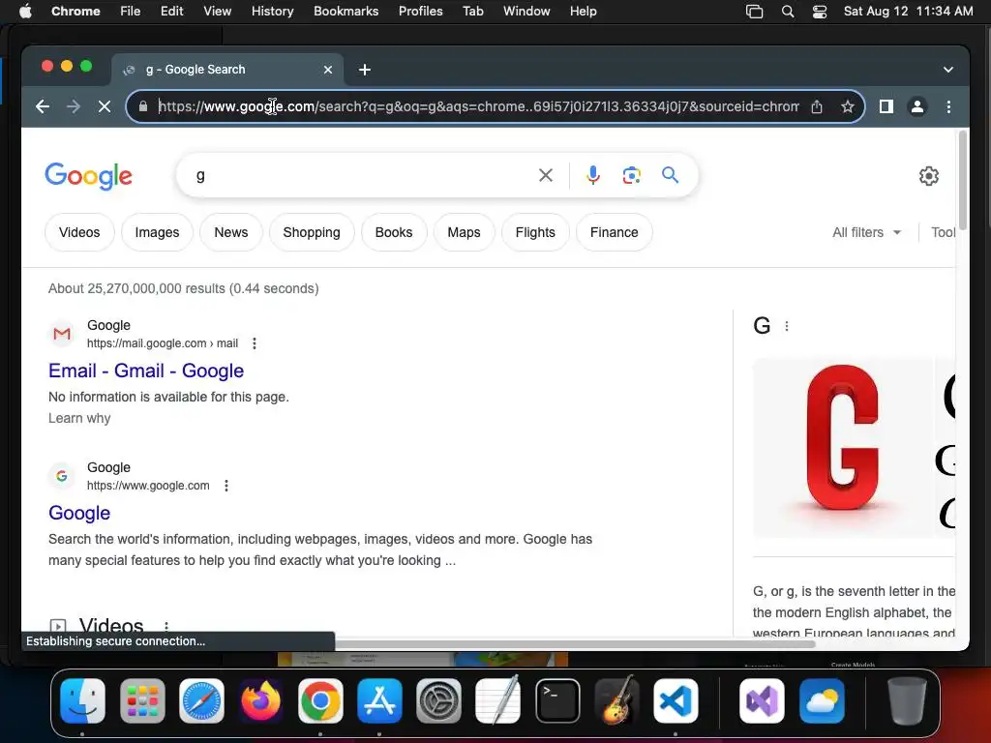Filter results by News
Screen dimensions: 991x743
coord(230,232)
